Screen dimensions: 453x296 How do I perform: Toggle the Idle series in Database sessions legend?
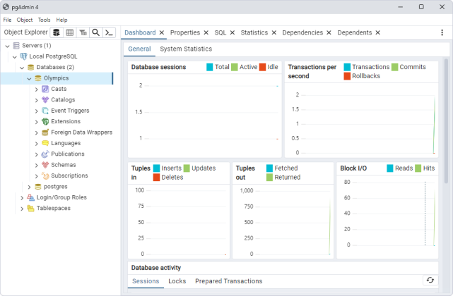tap(262, 67)
